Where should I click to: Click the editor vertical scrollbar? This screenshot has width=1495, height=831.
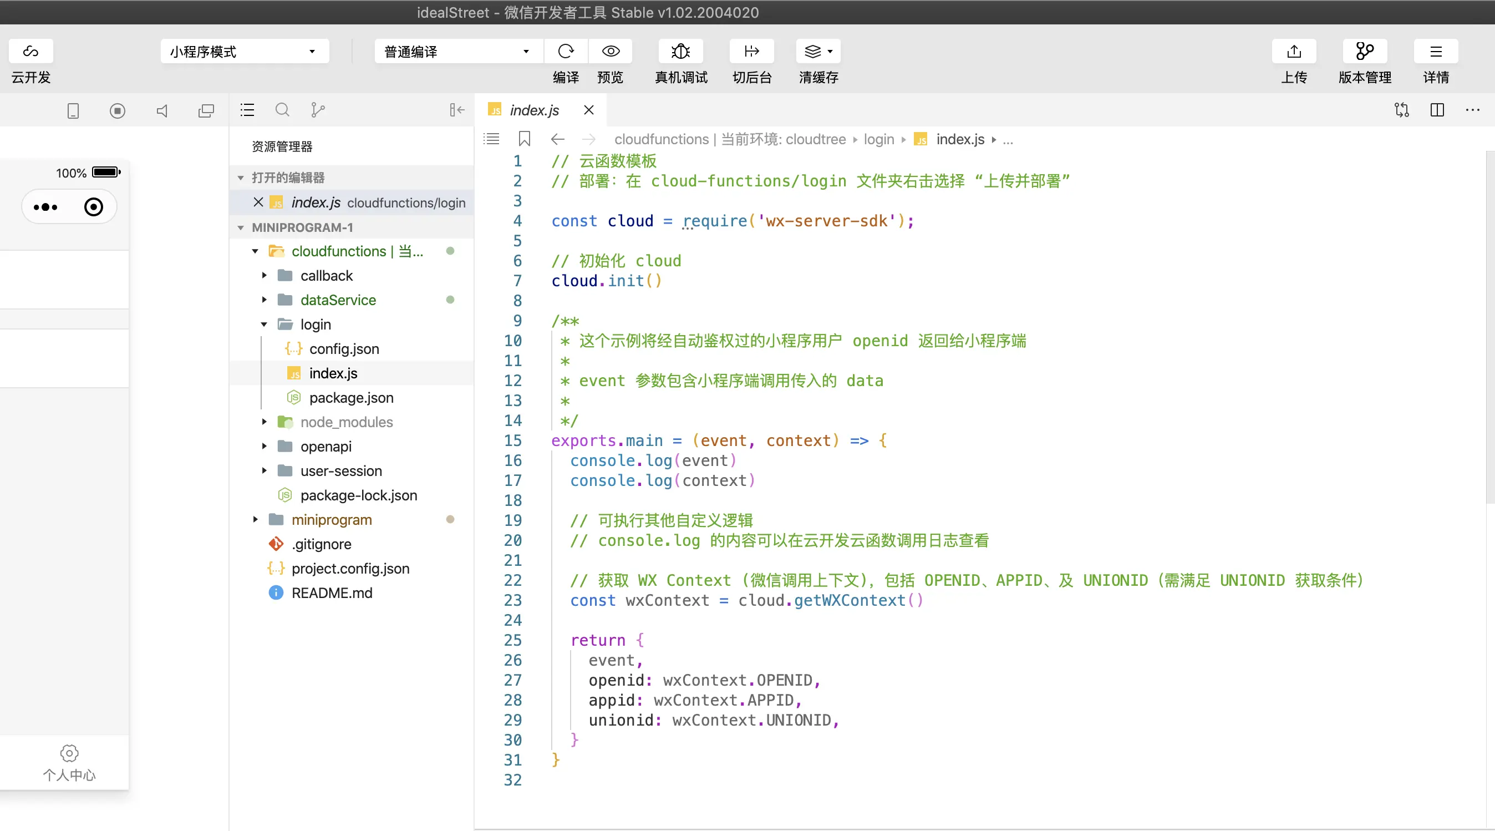pyautogui.click(x=1489, y=325)
